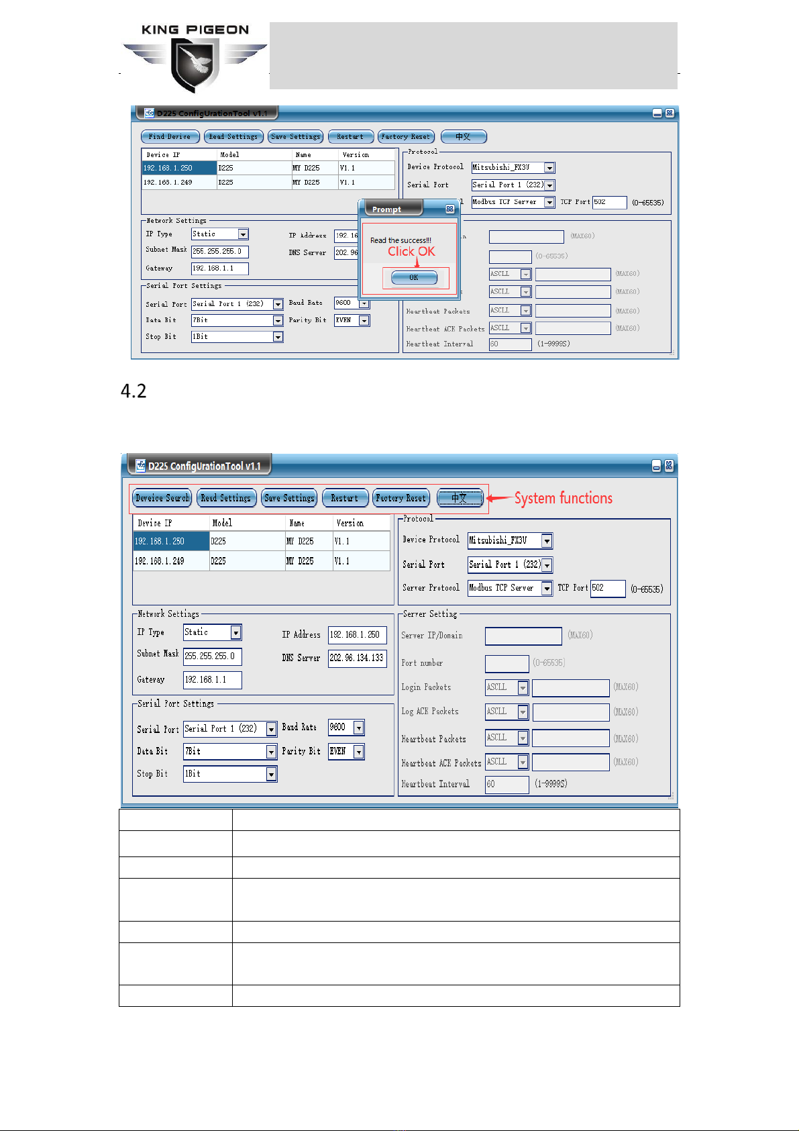This screenshot has height=1131, width=799.
Task: Open the IP Type dropdown in System functions window
Action: pos(236,632)
